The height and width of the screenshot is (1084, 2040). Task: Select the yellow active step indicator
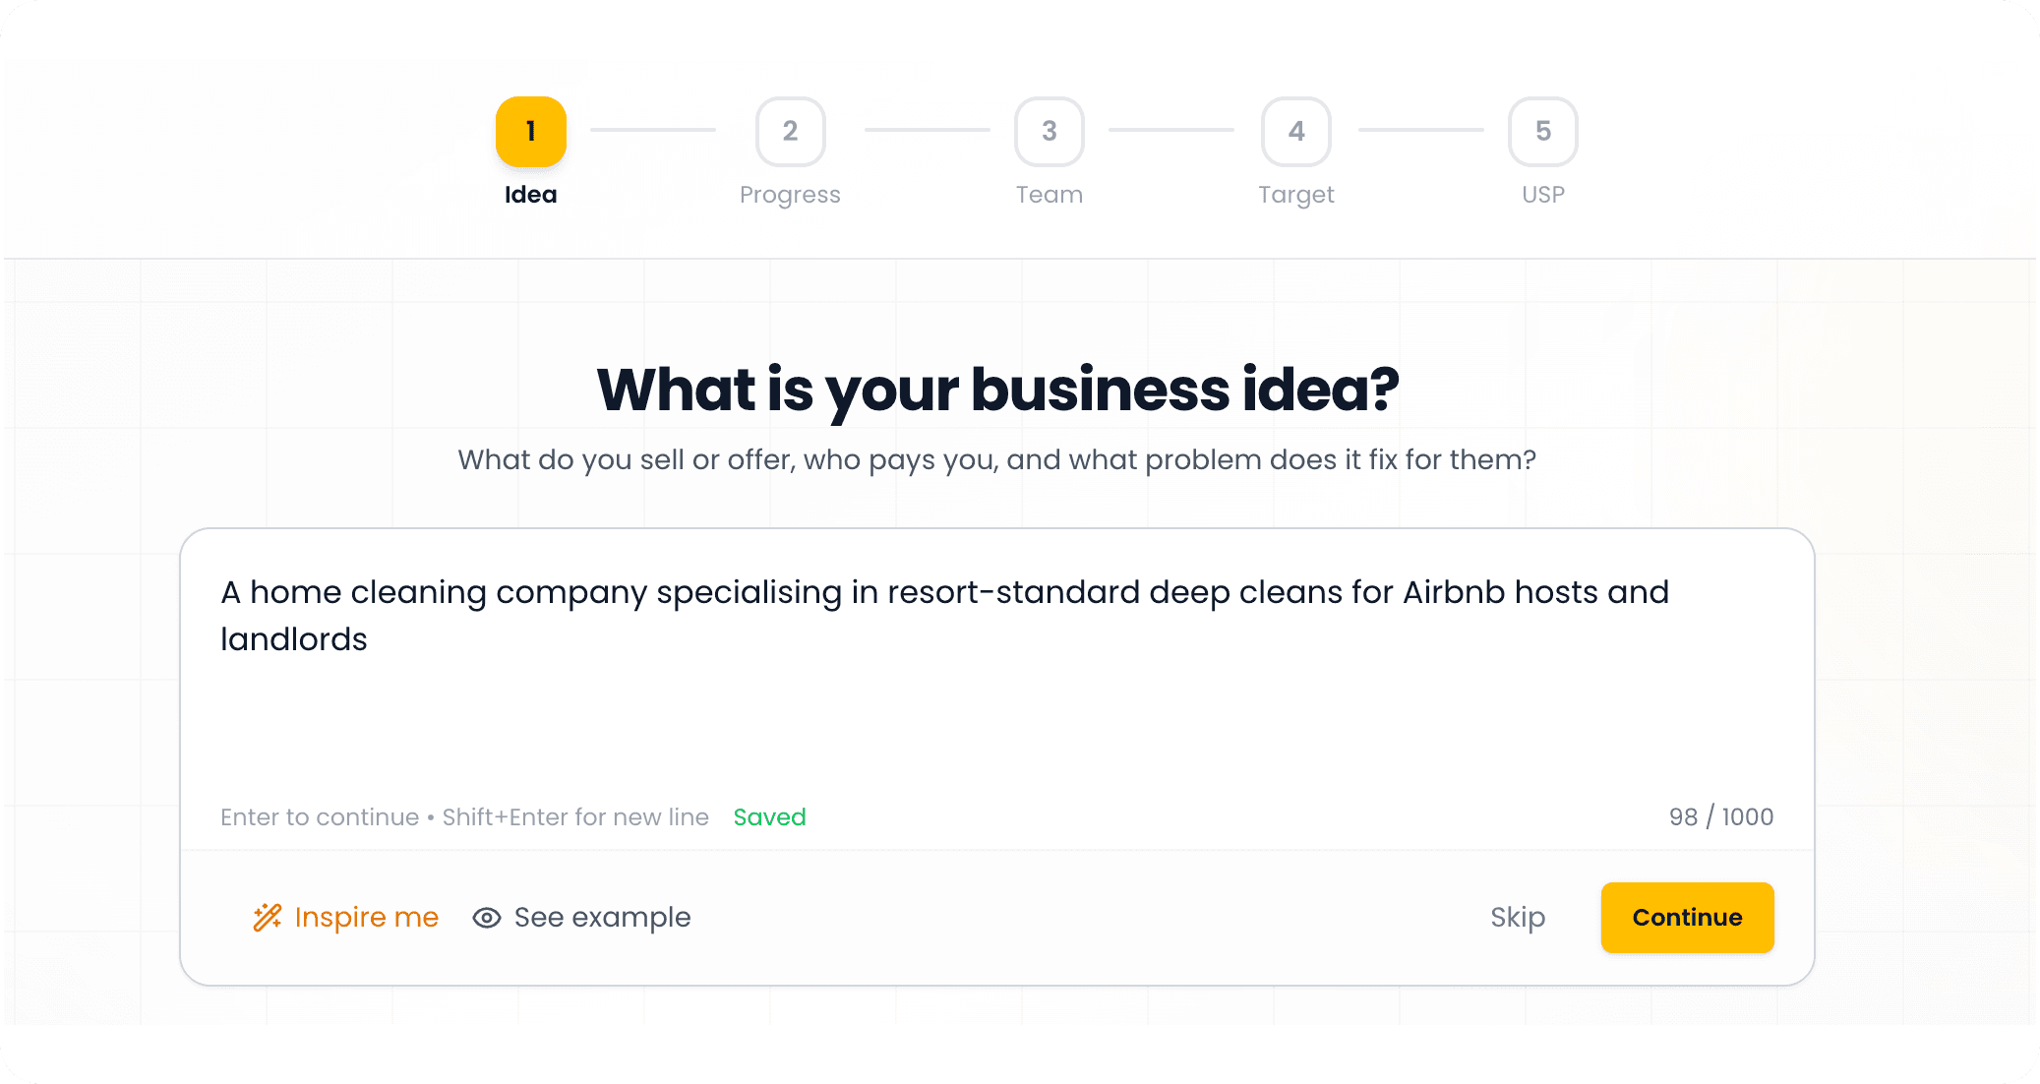point(530,131)
